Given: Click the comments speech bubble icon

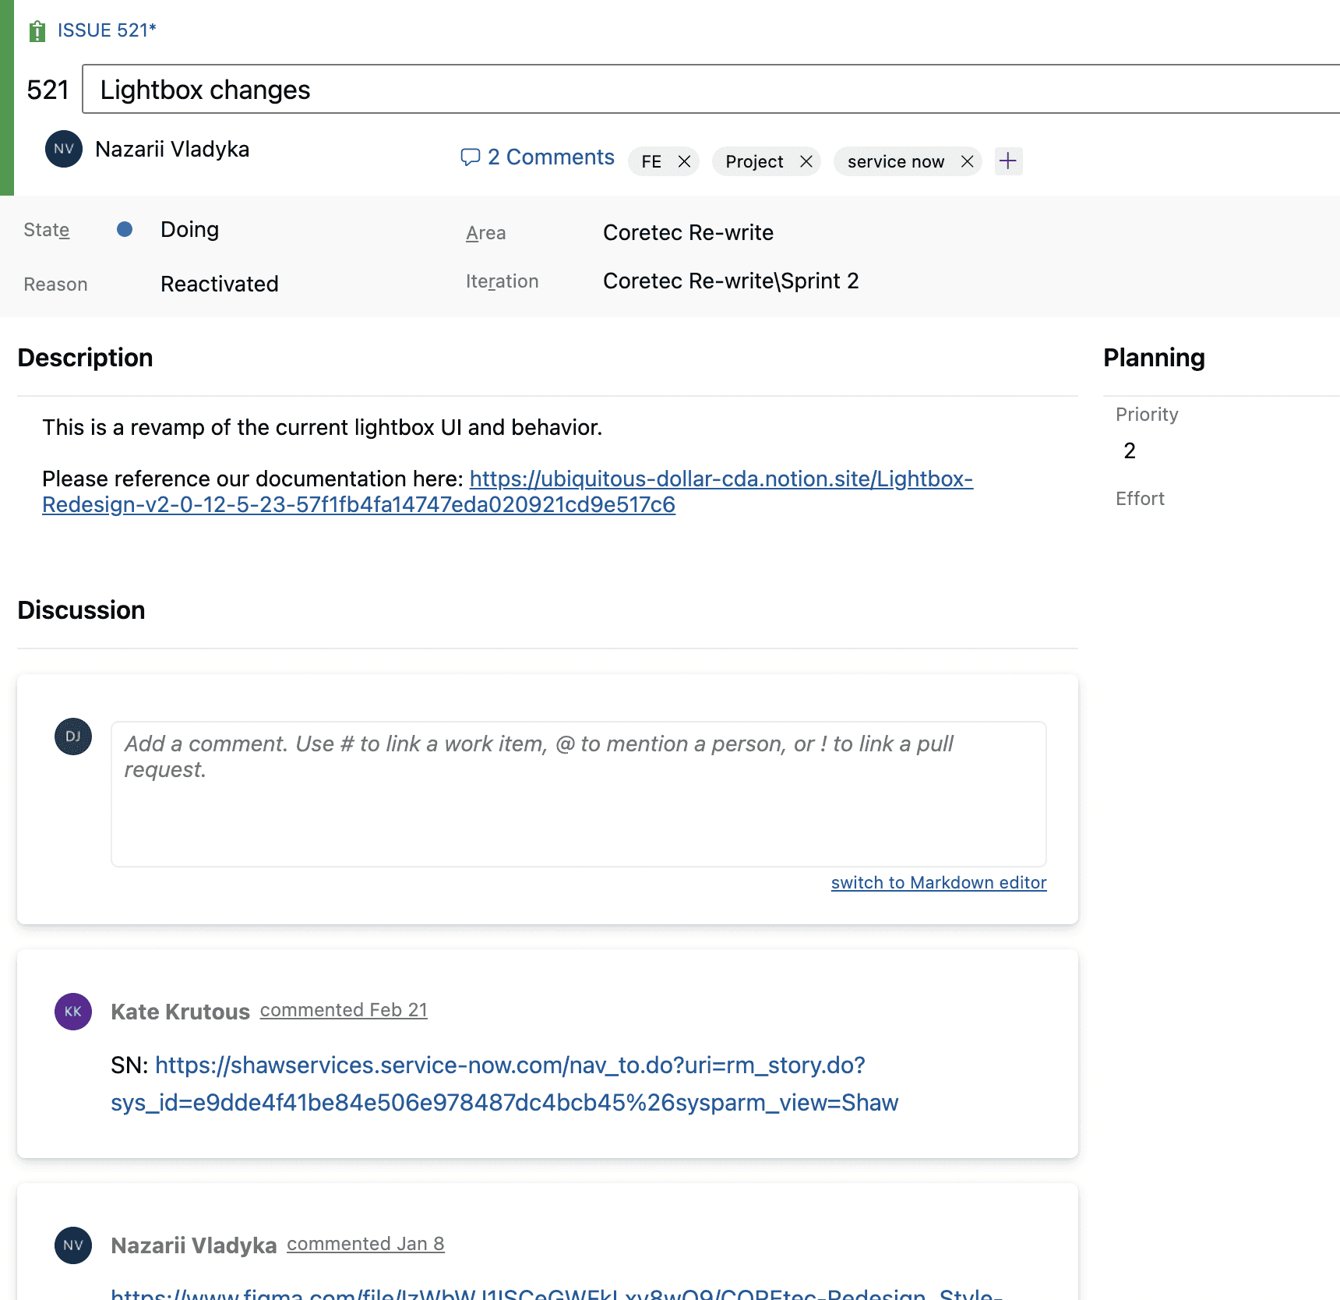Looking at the screenshot, I should click(470, 157).
